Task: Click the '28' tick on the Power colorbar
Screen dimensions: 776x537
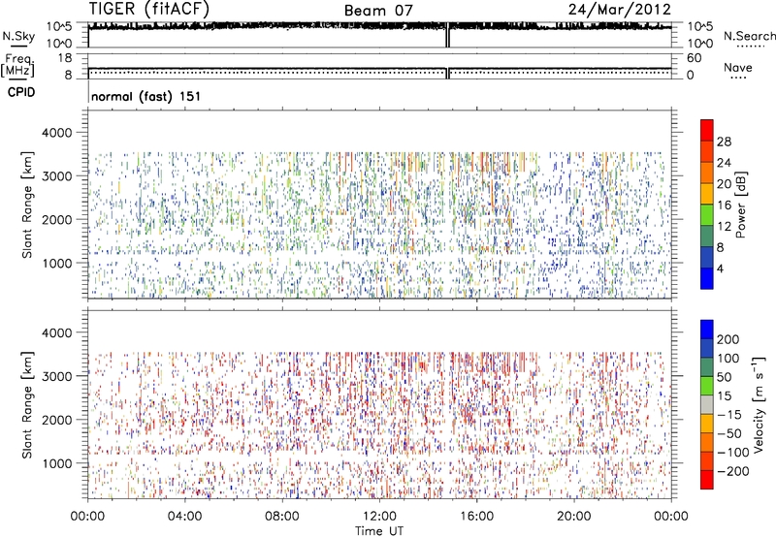Action: tap(724, 142)
